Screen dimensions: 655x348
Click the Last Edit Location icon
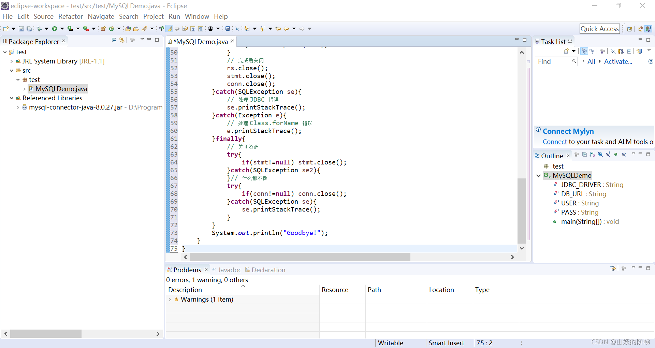pos(278,29)
